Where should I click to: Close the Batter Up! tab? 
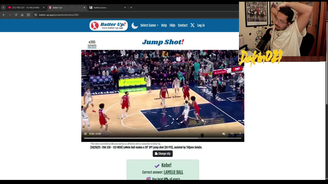[84, 8]
